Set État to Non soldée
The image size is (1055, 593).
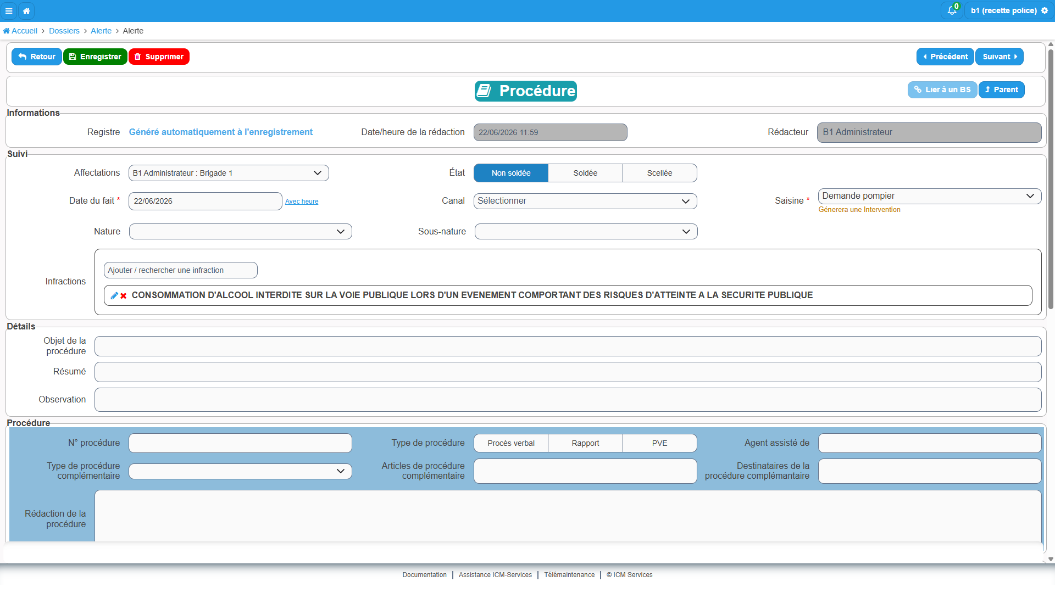pos(511,173)
